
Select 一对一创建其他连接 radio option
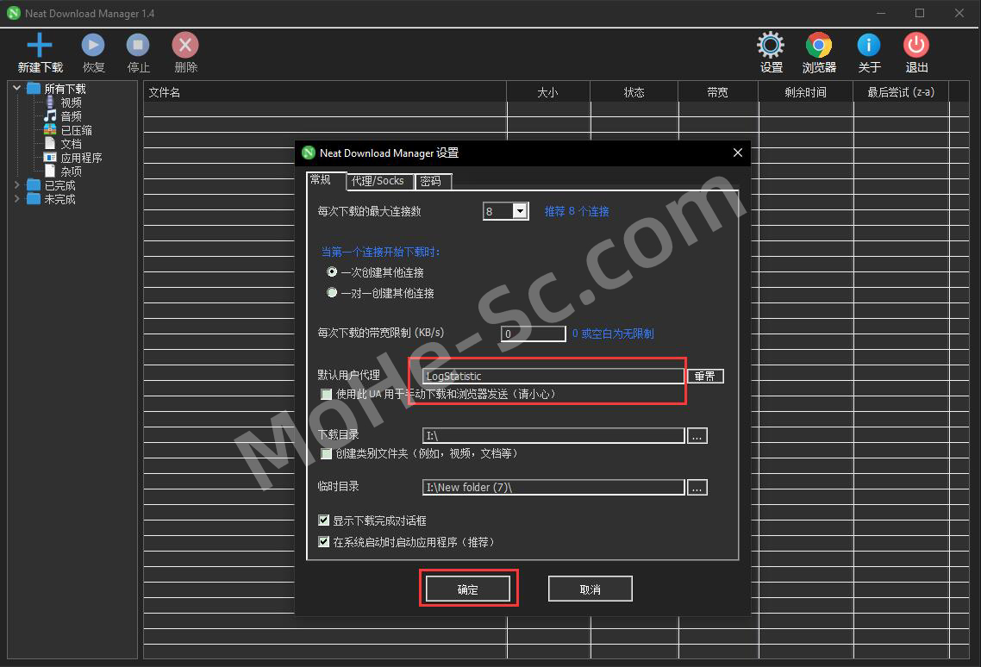(x=332, y=292)
